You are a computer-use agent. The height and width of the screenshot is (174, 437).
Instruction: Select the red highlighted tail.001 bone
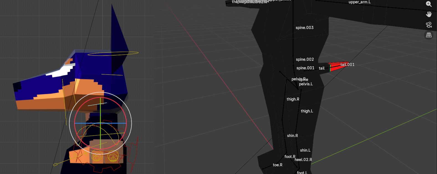337,66
